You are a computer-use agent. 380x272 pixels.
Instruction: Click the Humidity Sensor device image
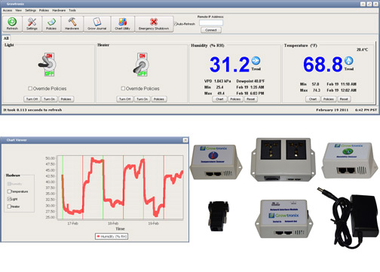point(350,160)
